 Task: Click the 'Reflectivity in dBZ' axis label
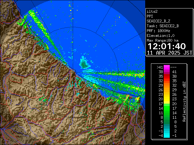click(184, 101)
